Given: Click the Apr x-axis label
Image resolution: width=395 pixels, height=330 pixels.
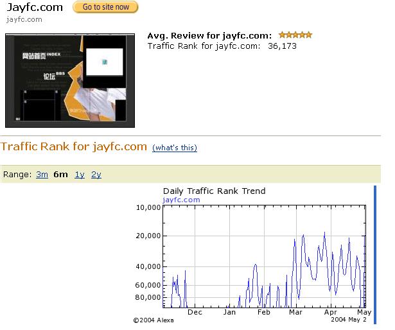Looking at the screenshot, I should click(330, 313).
